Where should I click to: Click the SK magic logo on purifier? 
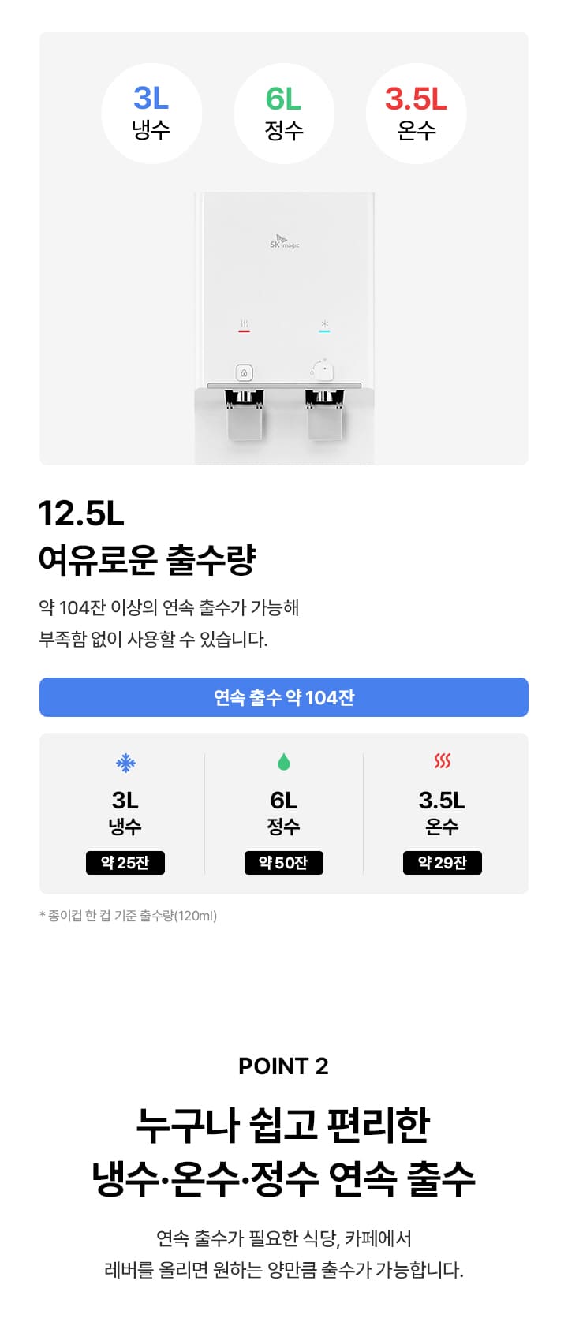(284, 242)
